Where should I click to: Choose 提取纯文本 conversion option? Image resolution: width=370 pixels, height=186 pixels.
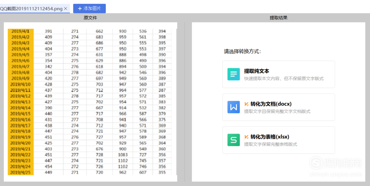click(279, 74)
